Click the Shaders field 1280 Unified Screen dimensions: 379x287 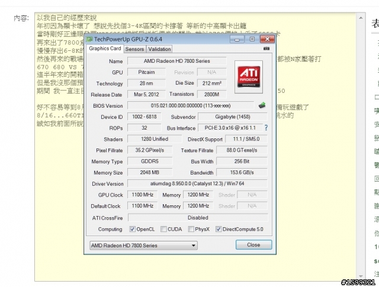(155, 139)
